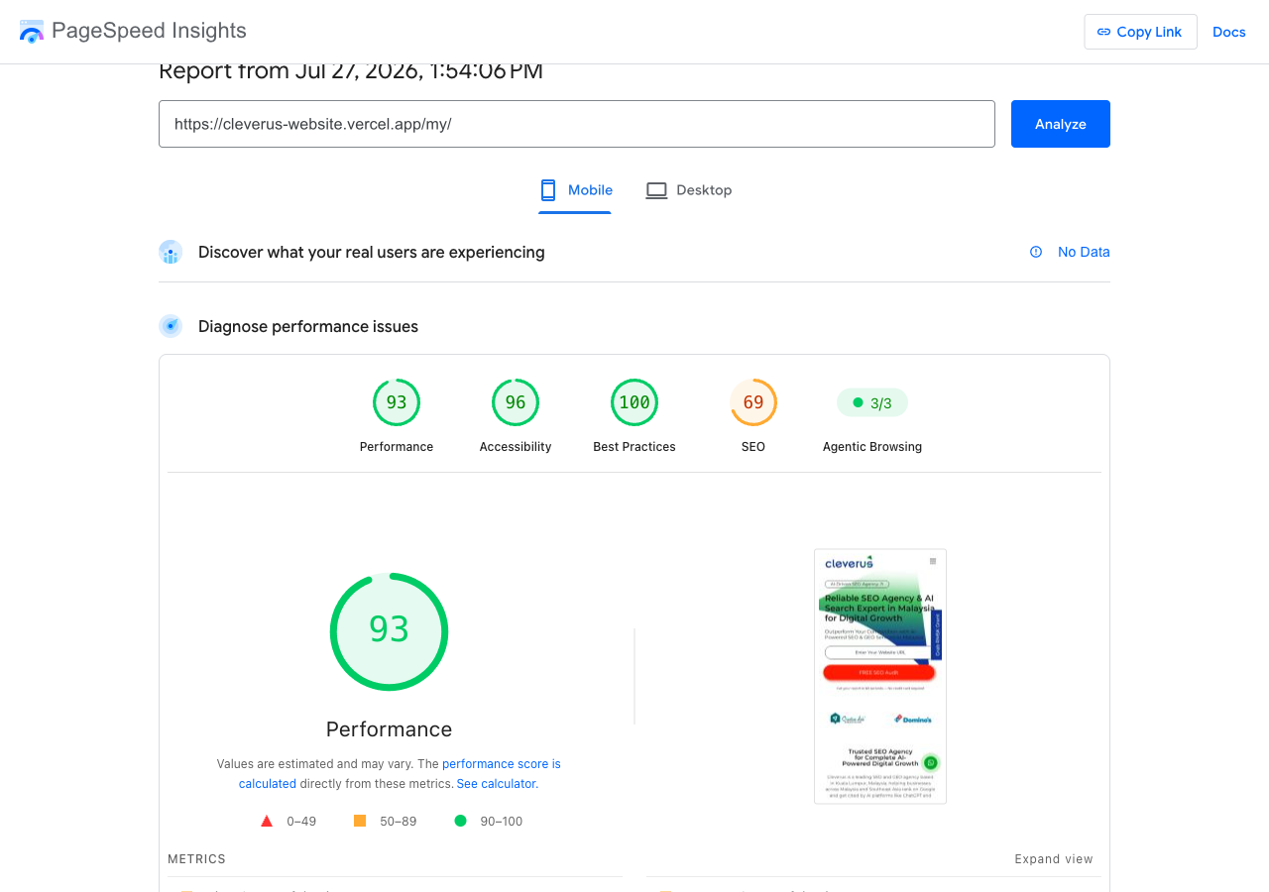This screenshot has height=892, width=1269.
Task: Click the Agentic Browsing 3/3 badge
Action: tap(872, 402)
